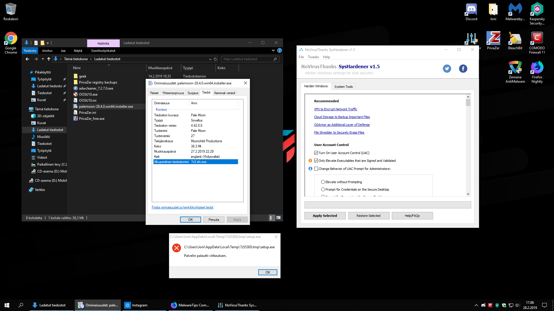The height and width of the screenshot is (311, 554).
Task: Click the refresh icon in Explorer address bar
Action: tap(215, 59)
